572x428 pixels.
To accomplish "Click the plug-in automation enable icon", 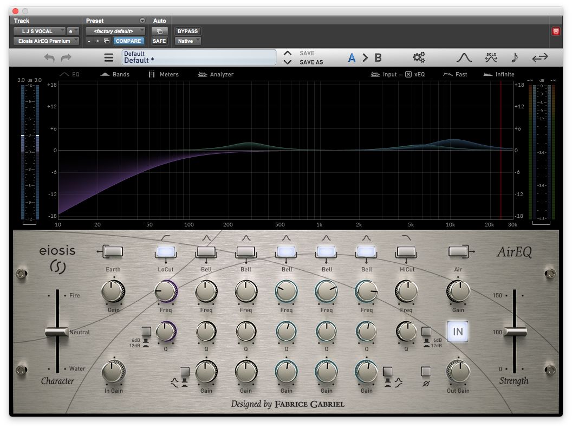I will coord(159,31).
